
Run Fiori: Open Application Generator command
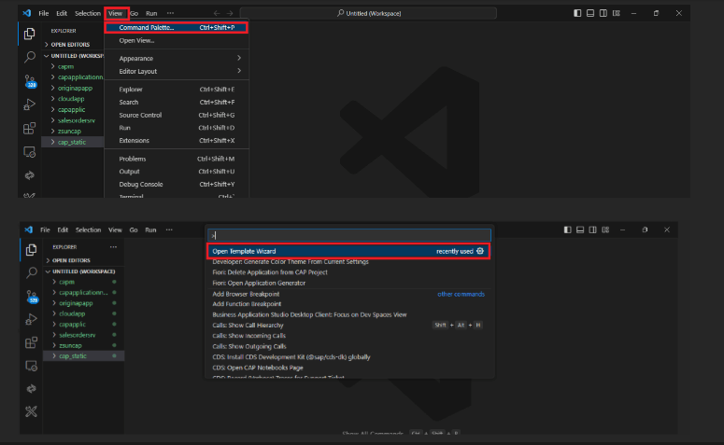click(348, 284)
